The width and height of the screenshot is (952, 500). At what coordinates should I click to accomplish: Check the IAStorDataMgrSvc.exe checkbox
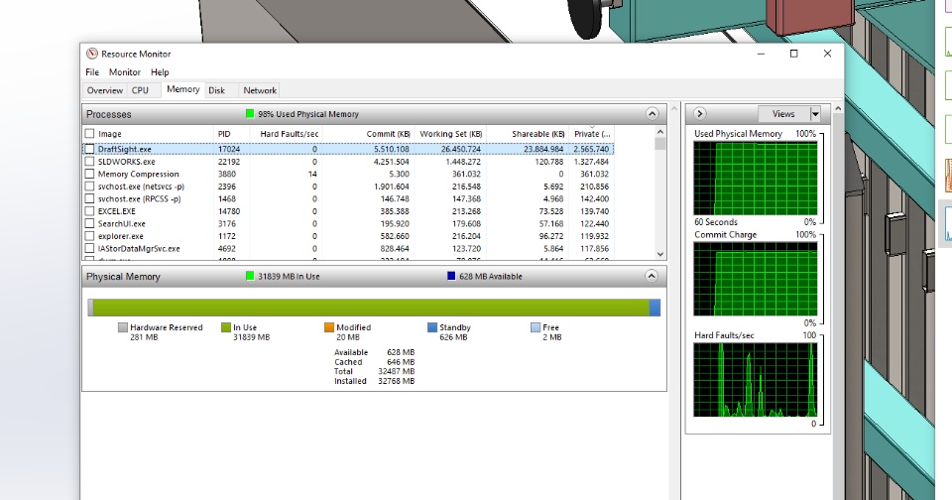(90, 248)
